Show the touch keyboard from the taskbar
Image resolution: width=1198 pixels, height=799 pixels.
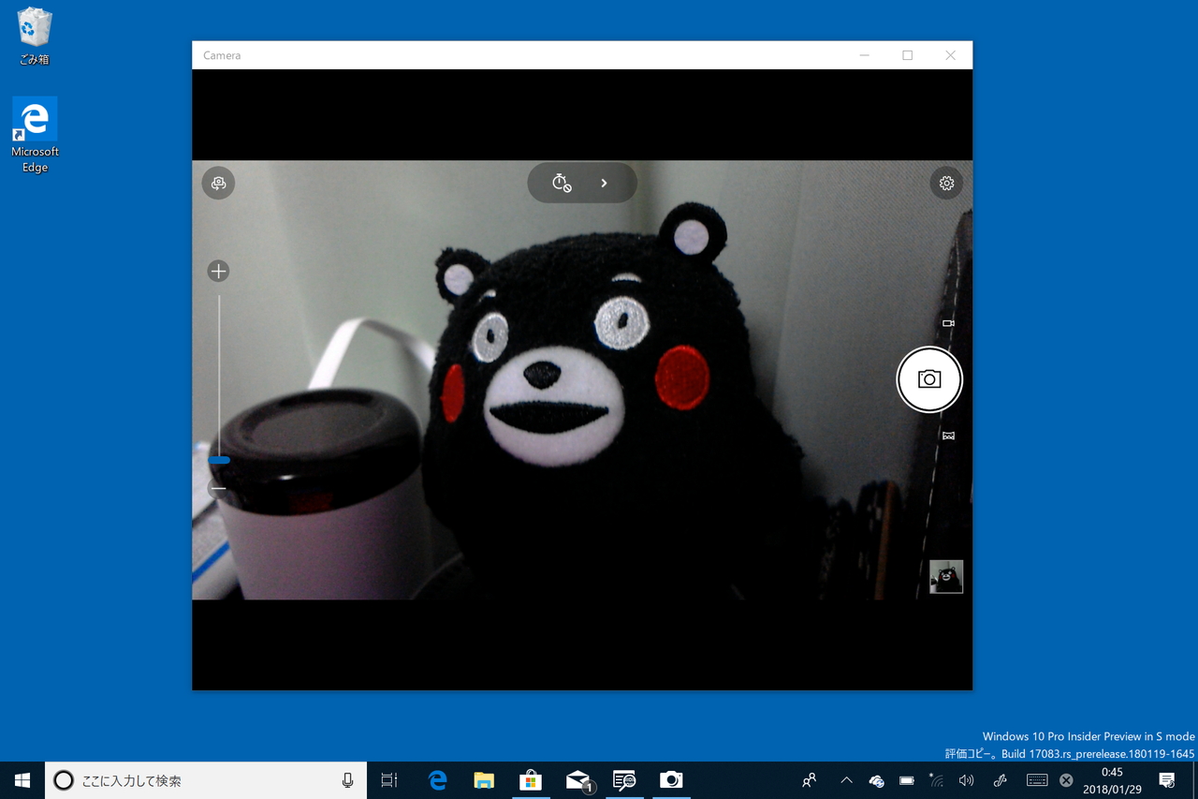coord(1036,779)
